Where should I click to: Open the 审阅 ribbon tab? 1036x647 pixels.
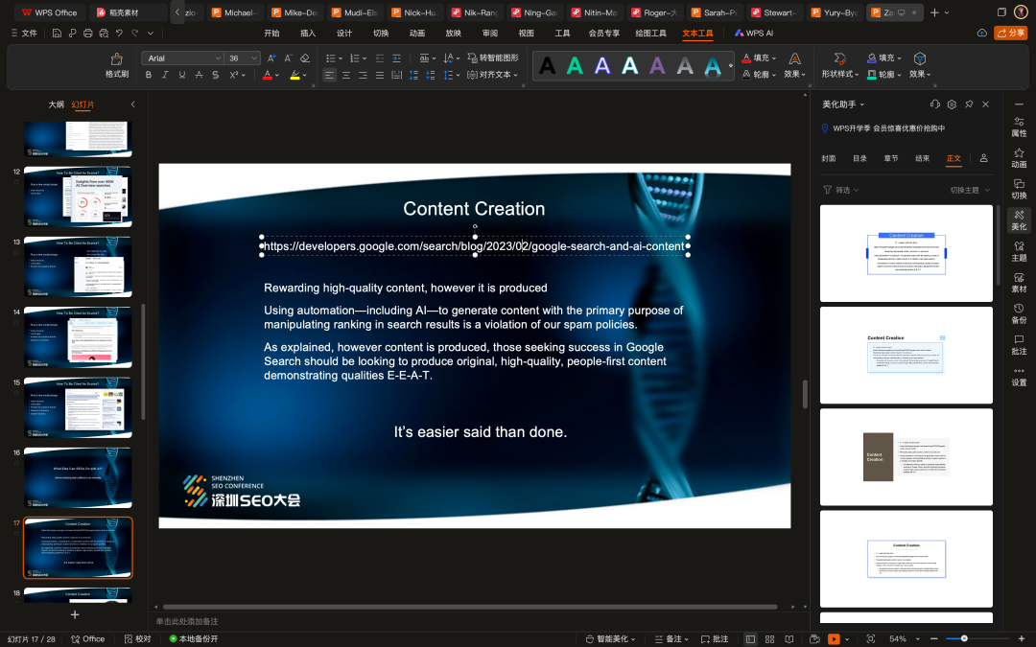pos(489,33)
